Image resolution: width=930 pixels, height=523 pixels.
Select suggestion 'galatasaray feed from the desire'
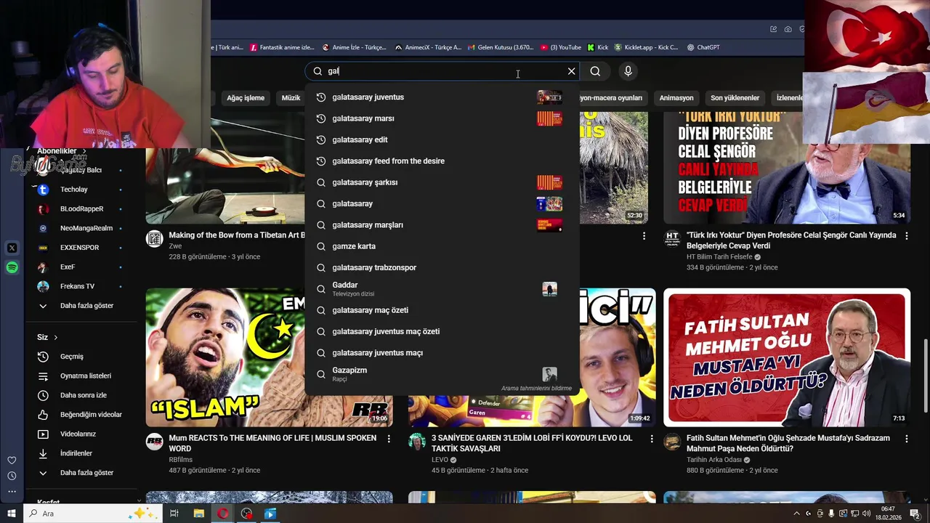(442, 161)
